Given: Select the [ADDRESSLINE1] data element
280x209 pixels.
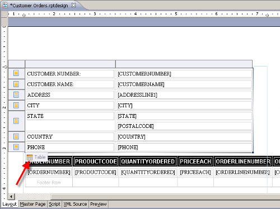Looking at the screenshot, I should pos(184,95).
